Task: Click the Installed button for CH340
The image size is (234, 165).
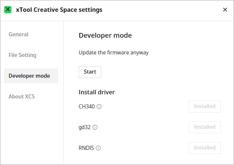Action: click(204, 107)
